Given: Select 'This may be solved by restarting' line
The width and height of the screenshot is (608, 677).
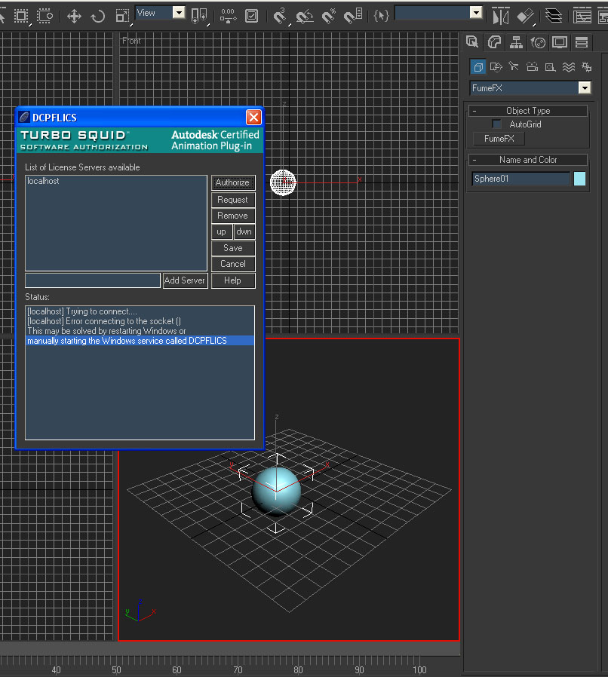Looking at the screenshot, I should pyautogui.click(x=140, y=331).
